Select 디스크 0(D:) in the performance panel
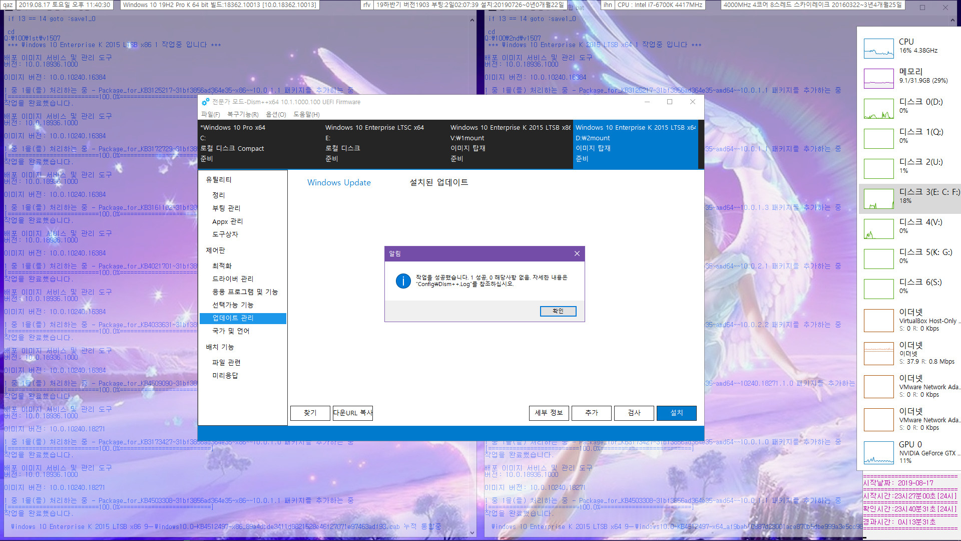The image size is (961, 541). 910,108
